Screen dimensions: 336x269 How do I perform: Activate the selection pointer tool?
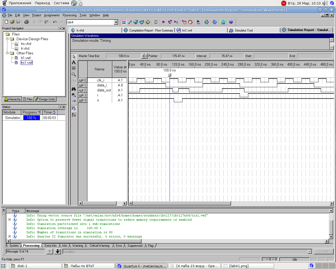tap(74, 56)
